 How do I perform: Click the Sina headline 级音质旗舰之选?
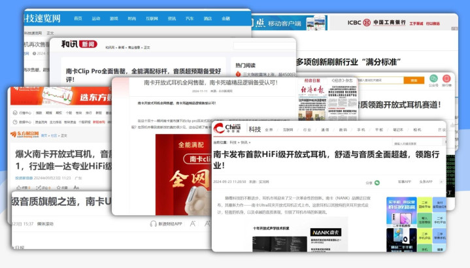pos(61,201)
